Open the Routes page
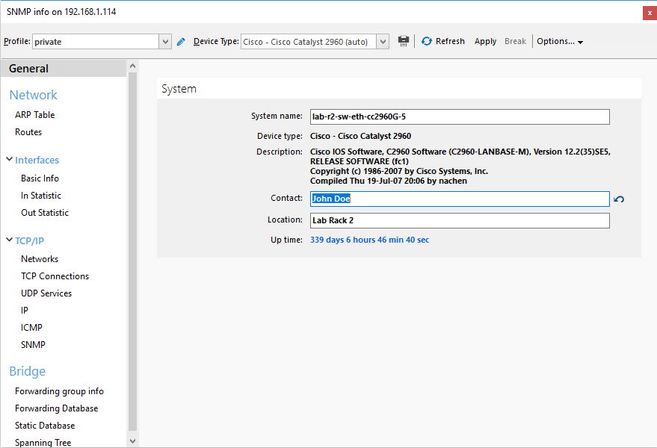 [x=28, y=132]
